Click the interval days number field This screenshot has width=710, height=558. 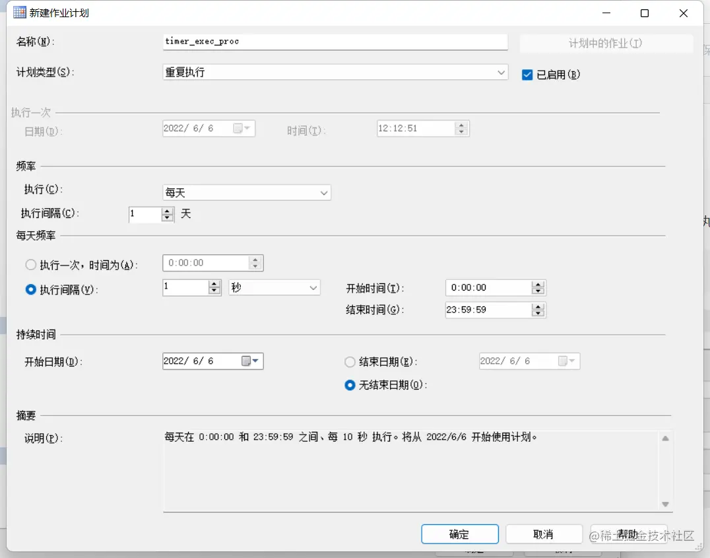click(145, 214)
